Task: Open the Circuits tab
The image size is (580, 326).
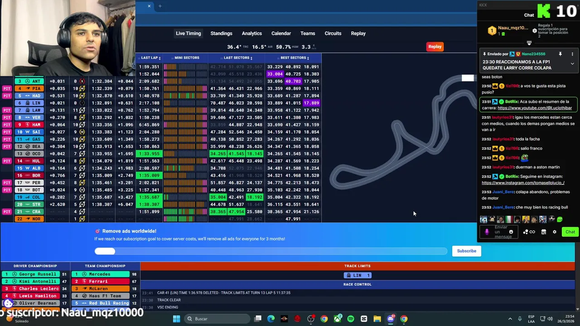Action: point(333,33)
